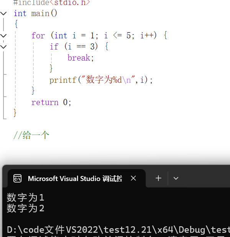Click output line 数字为1 in console
The height and width of the screenshot is (237, 230).
[x=26, y=197]
